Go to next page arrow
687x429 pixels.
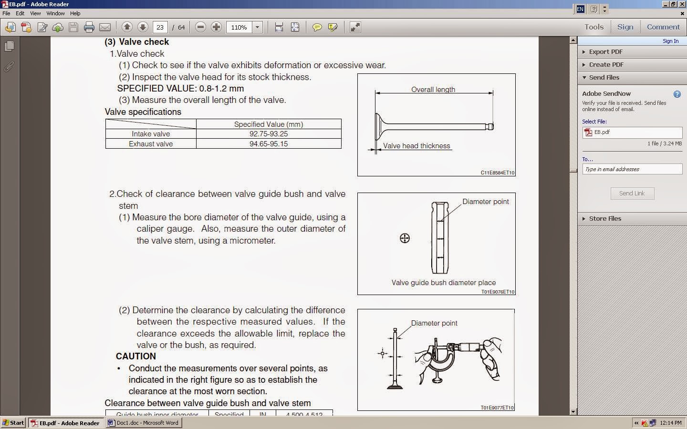143,27
